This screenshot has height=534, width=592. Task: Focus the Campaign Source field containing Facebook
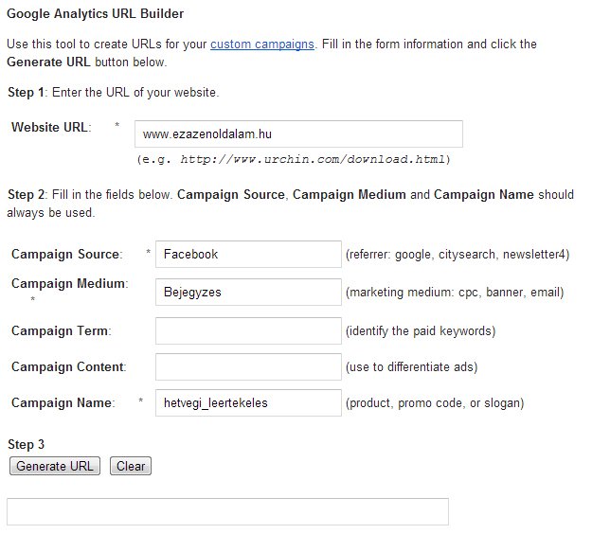click(x=248, y=254)
